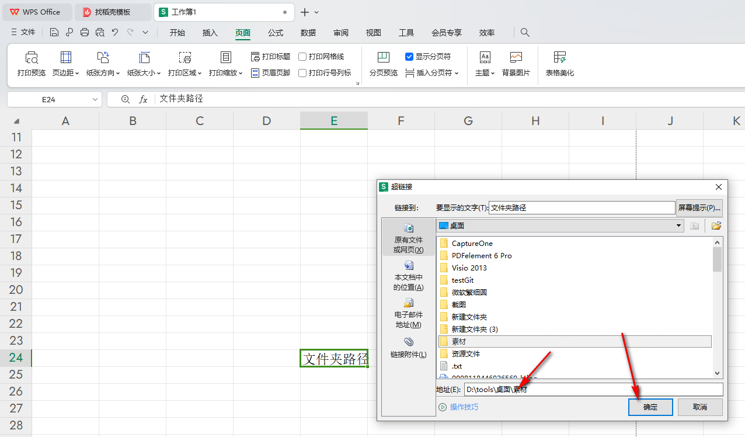
Task: Open the 桌面 location dropdown in the dialog
Action: [678, 226]
